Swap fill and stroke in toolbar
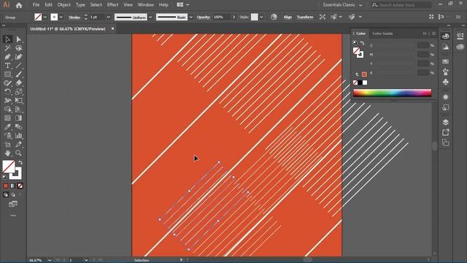The height and width of the screenshot is (263, 467). click(20, 163)
